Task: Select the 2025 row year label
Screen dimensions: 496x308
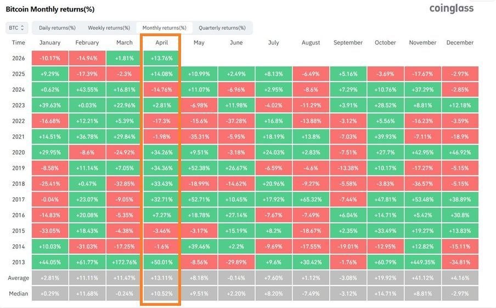Action: 18,73
